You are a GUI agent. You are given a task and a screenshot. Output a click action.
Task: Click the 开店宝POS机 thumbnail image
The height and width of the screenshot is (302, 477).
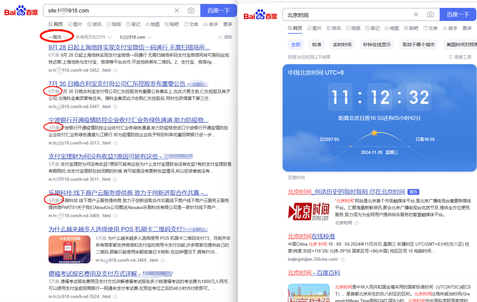pos(70,249)
